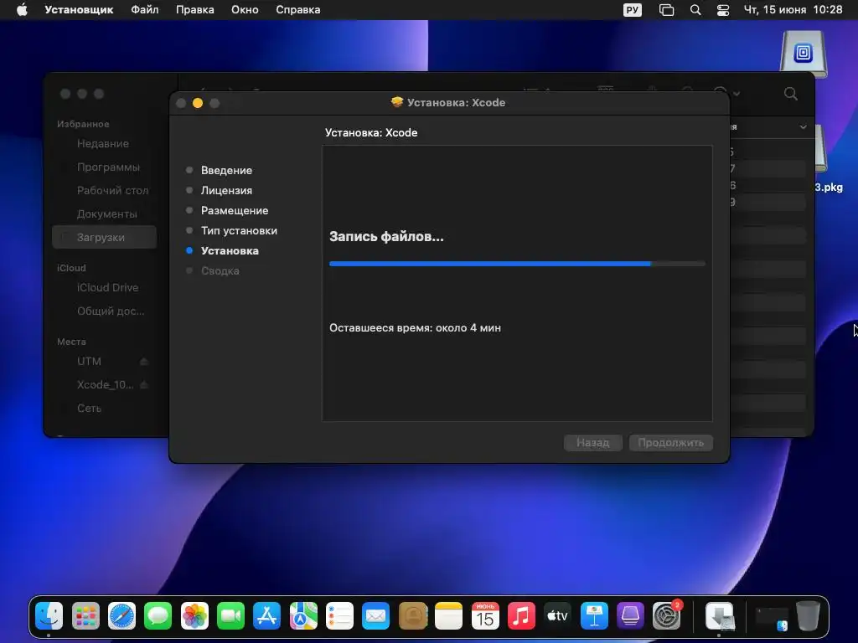Open Finder from the Dock
858x643 pixels.
pyautogui.click(x=49, y=616)
